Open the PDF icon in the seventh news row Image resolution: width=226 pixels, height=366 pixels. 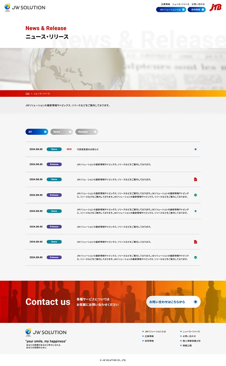pos(195,242)
